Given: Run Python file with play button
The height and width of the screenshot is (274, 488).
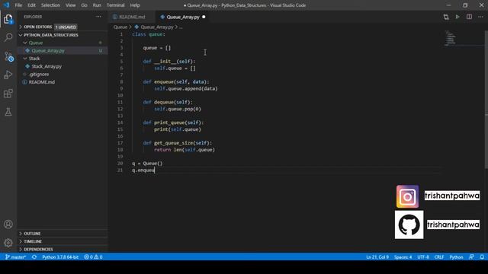Looking at the screenshot, I should click(457, 17).
